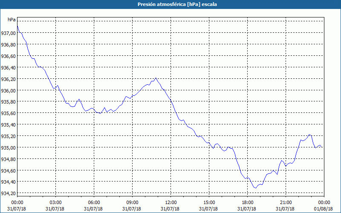This screenshot has width=341, height=213.
Task: Click the pressure curve start at 00:00
Action: pyautogui.click(x=17, y=26)
